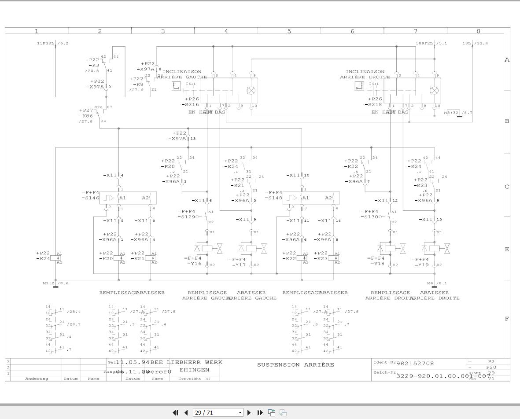The width and height of the screenshot is (520, 419).
Task: Click the SUSPENSION ARRIÈRE title block
Action: (295, 364)
